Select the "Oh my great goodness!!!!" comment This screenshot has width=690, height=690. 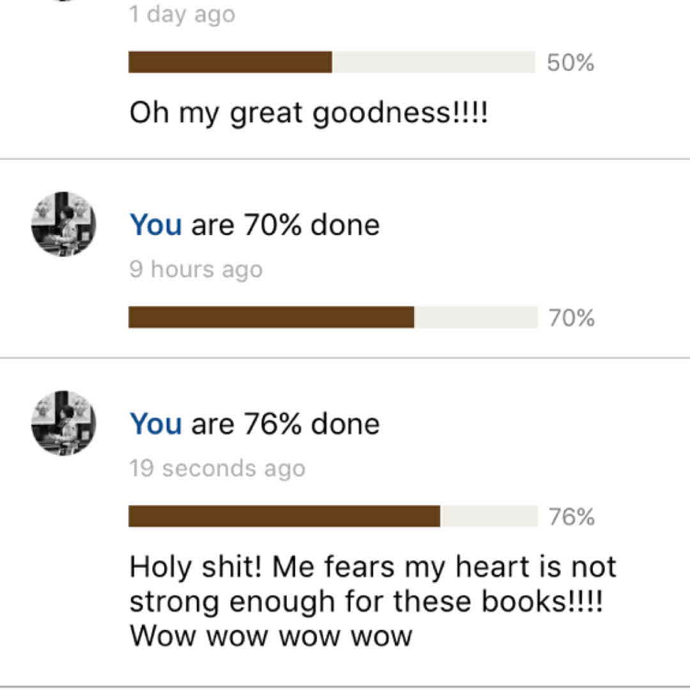(309, 113)
